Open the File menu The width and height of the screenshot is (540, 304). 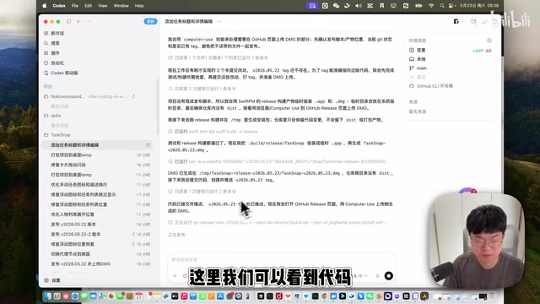pos(75,6)
